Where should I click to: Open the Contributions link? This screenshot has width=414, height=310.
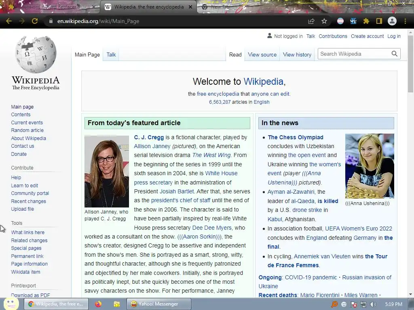tap(333, 36)
